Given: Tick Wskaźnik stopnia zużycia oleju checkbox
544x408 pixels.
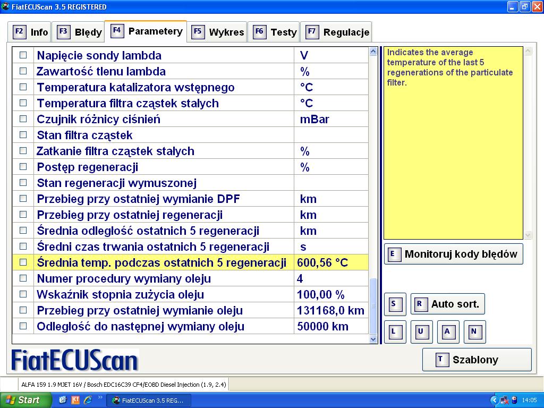Looking at the screenshot, I should tap(23, 294).
